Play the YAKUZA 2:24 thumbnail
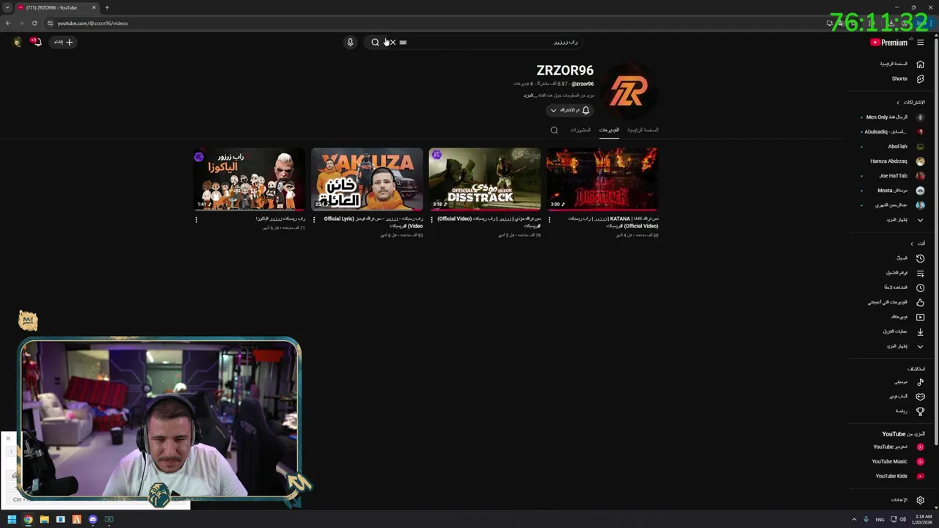 point(367,179)
